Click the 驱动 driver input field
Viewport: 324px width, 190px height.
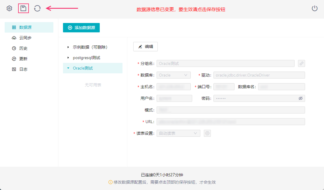259,75
